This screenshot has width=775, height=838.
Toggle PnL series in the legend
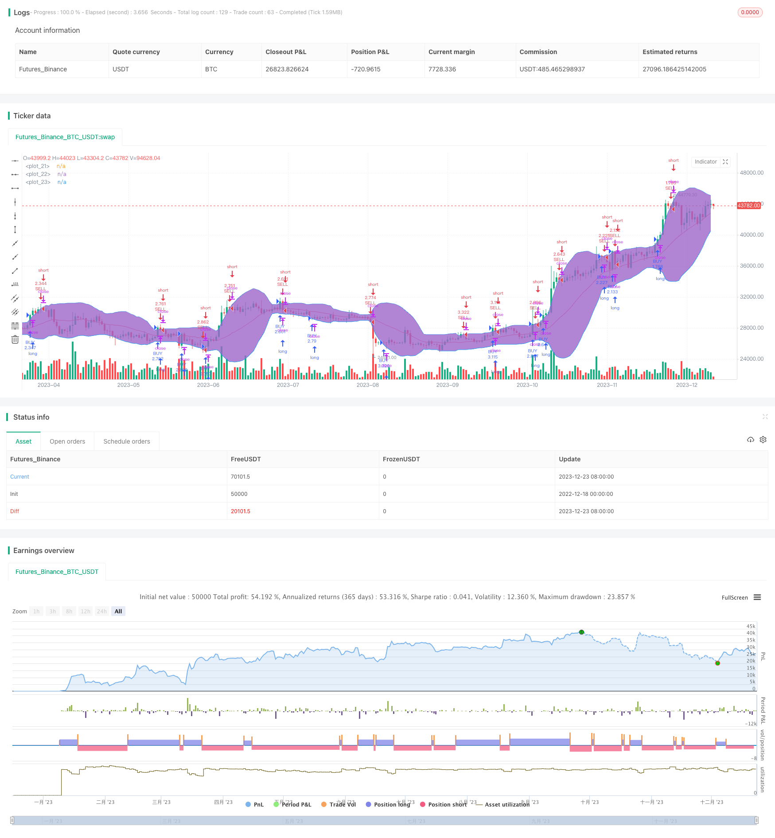(x=254, y=804)
